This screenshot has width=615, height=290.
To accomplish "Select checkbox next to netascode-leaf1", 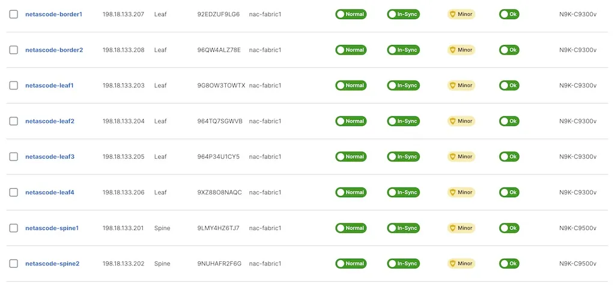I will click(x=14, y=86).
